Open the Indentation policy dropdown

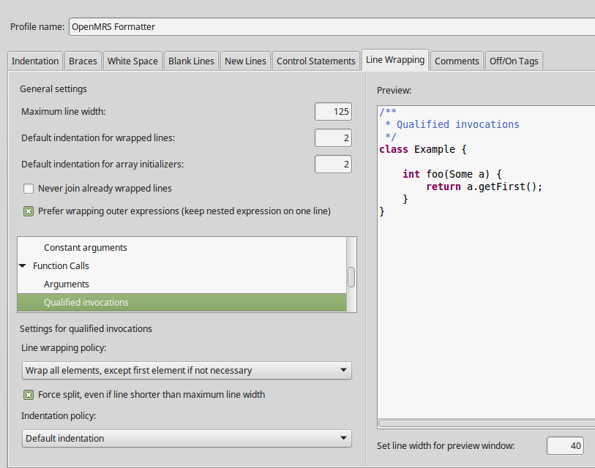click(187, 439)
